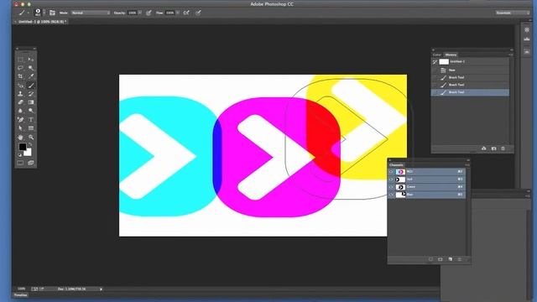The image size is (537, 302).
Task: Select the Gradient tool
Action: pos(31,102)
